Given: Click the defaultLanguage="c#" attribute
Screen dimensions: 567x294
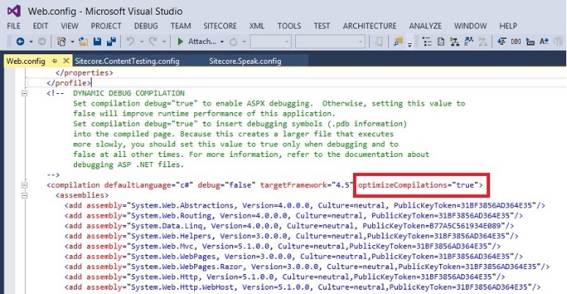Looking at the screenshot, I should pyautogui.click(x=149, y=185).
